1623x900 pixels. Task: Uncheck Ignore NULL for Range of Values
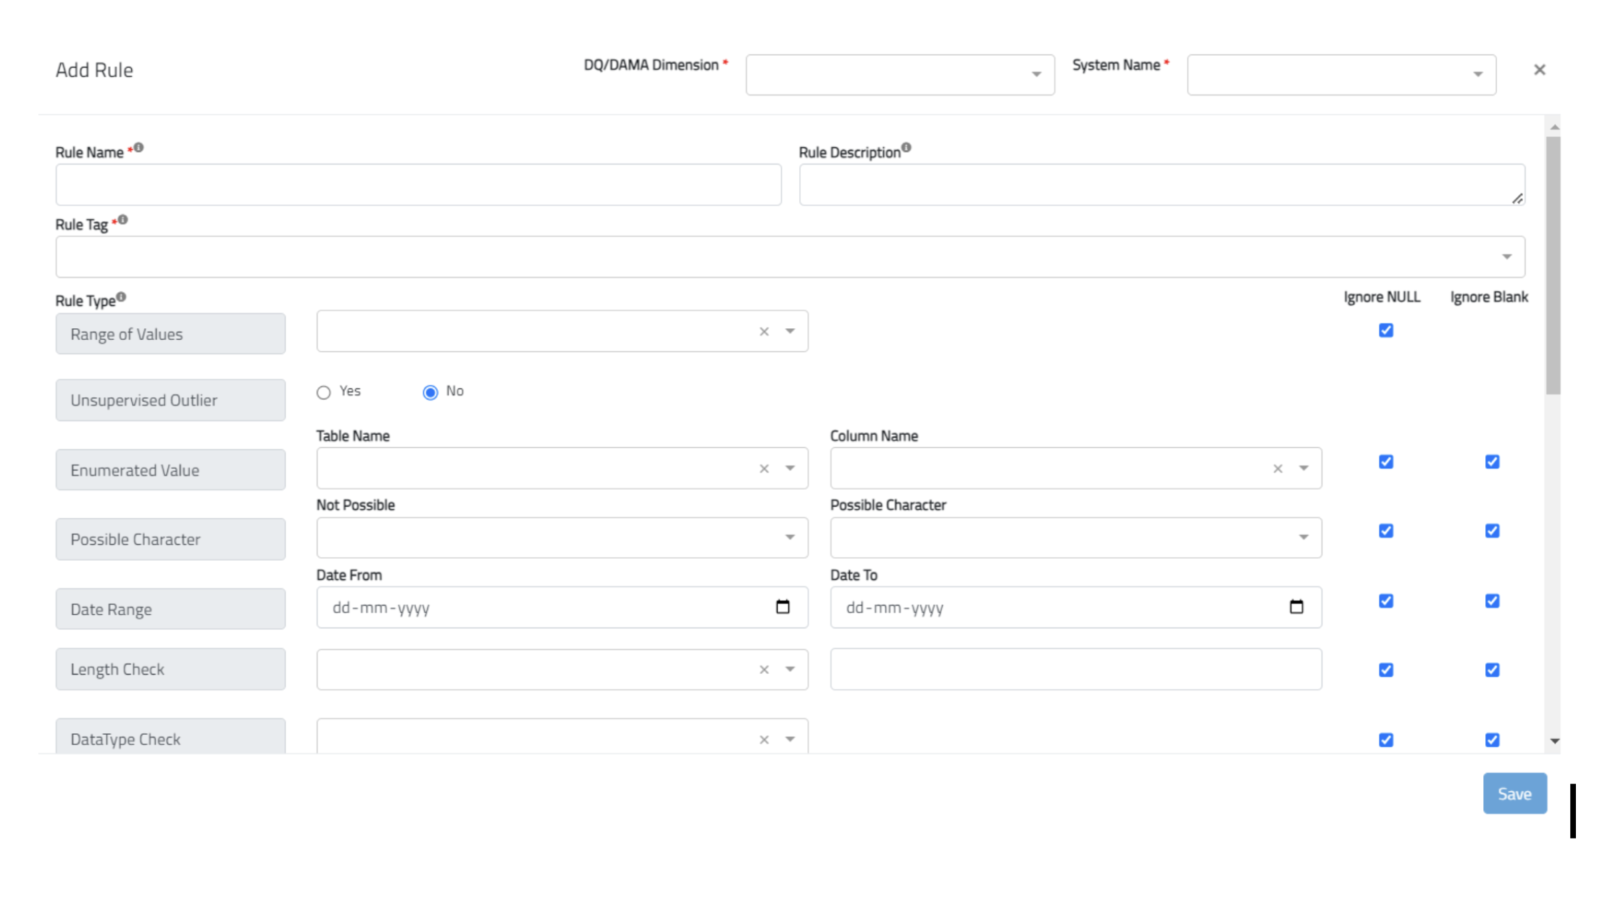click(1385, 330)
